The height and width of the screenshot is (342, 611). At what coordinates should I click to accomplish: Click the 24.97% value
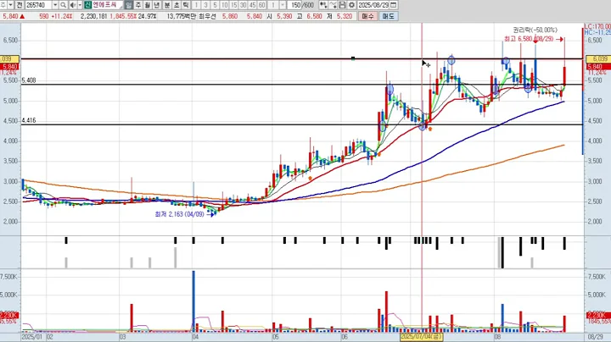tap(148, 16)
